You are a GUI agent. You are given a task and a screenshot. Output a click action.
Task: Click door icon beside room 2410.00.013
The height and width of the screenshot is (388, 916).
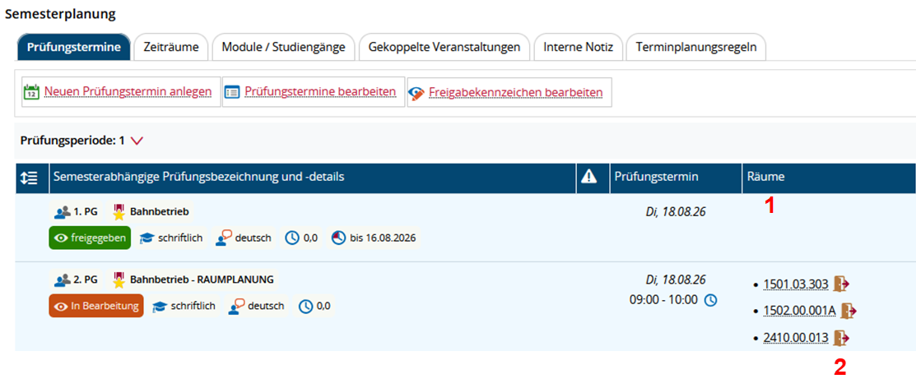[842, 338]
